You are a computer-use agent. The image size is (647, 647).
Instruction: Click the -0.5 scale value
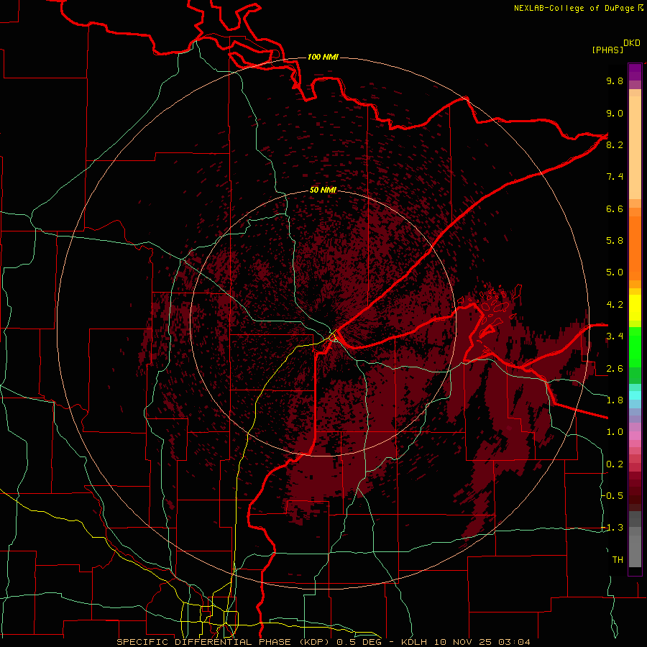click(612, 496)
